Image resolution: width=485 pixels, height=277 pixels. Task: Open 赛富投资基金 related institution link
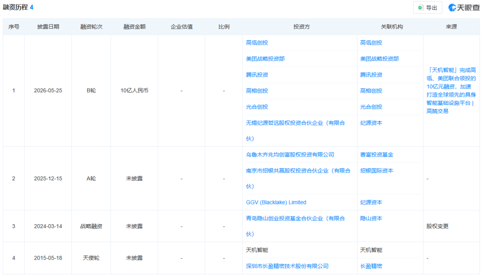pyautogui.click(x=376, y=155)
